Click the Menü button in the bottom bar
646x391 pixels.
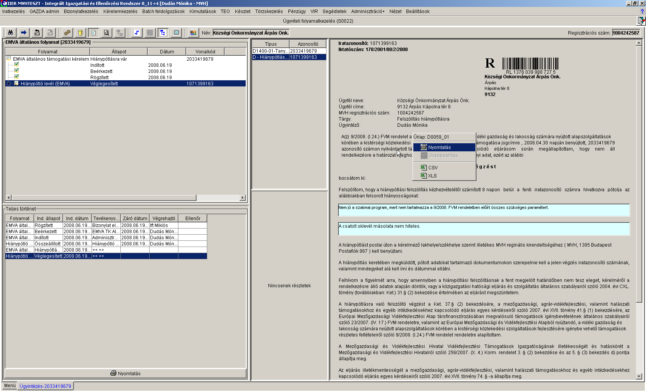(10, 386)
